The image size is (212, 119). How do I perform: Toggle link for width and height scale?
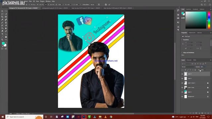coord(46,5)
